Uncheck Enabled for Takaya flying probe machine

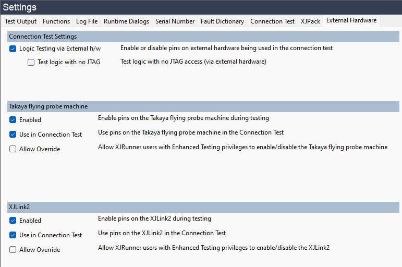point(13,120)
